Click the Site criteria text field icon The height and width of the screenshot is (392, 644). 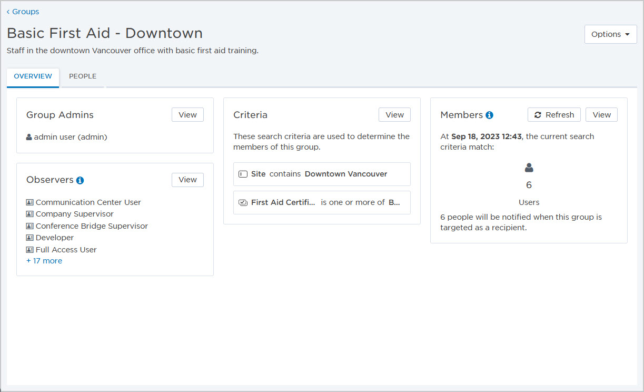point(243,174)
